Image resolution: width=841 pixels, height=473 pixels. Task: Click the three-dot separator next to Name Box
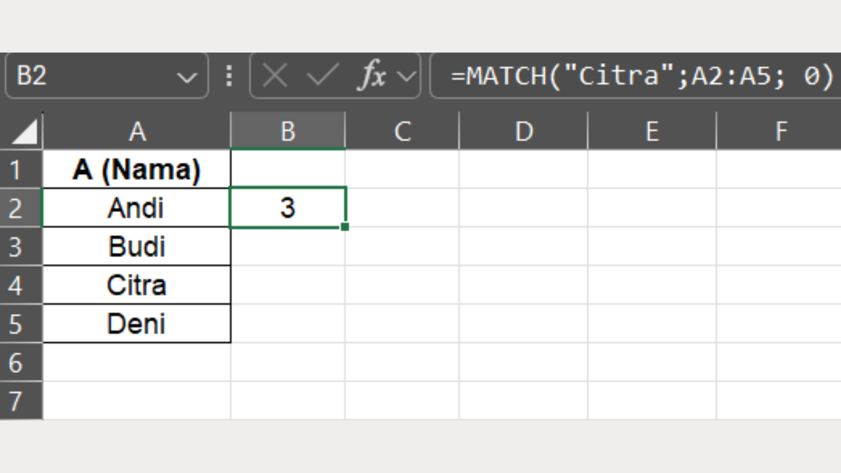pyautogui.click(x=229, y=76)
